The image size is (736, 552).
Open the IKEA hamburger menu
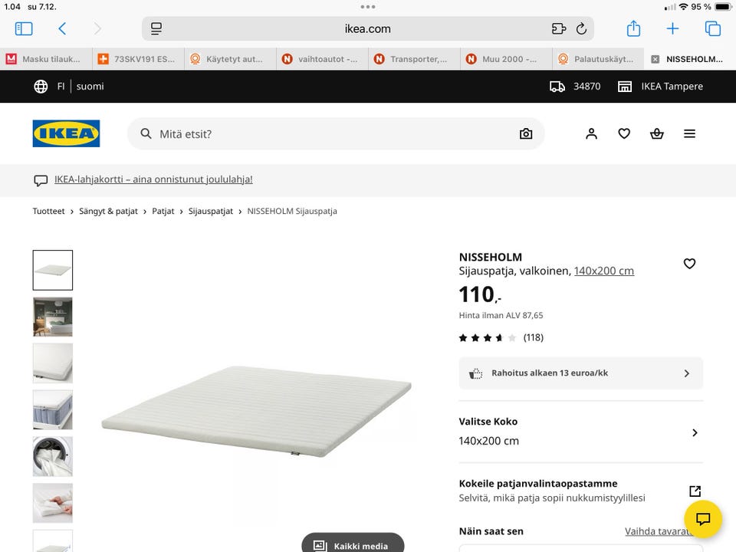(x=689, y=133)
